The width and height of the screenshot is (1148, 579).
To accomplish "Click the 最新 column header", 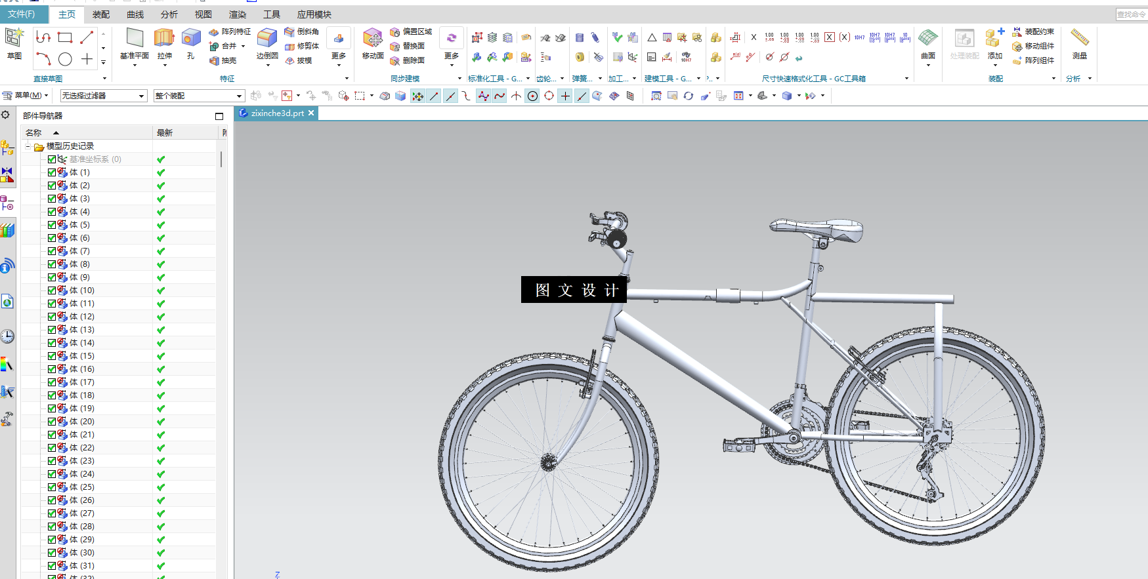I will [185, 132].
